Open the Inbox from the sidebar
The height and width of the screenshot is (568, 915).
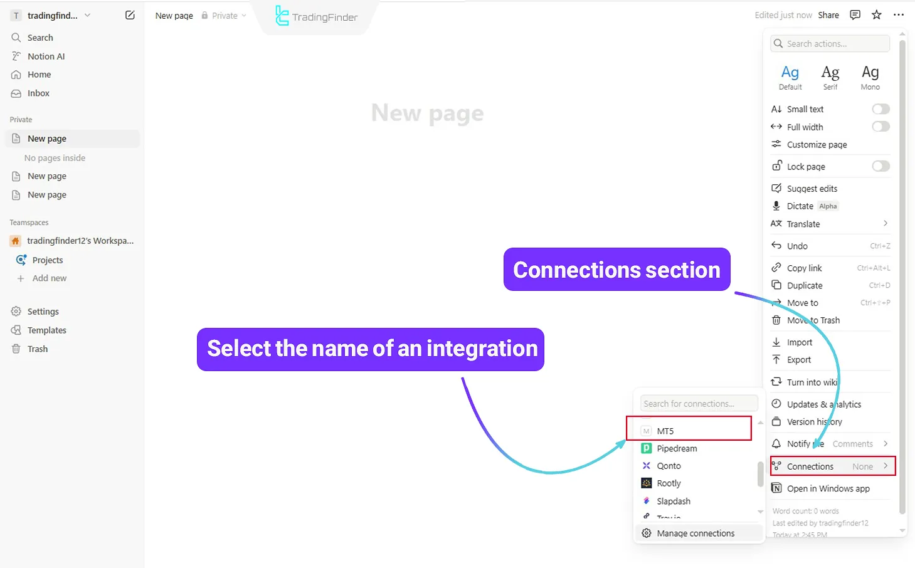pyautogui.click(x=38, y=93)
